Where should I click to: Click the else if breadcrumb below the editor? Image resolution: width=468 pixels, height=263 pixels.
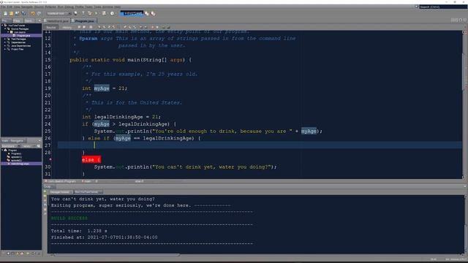click(x=139, y=181)
